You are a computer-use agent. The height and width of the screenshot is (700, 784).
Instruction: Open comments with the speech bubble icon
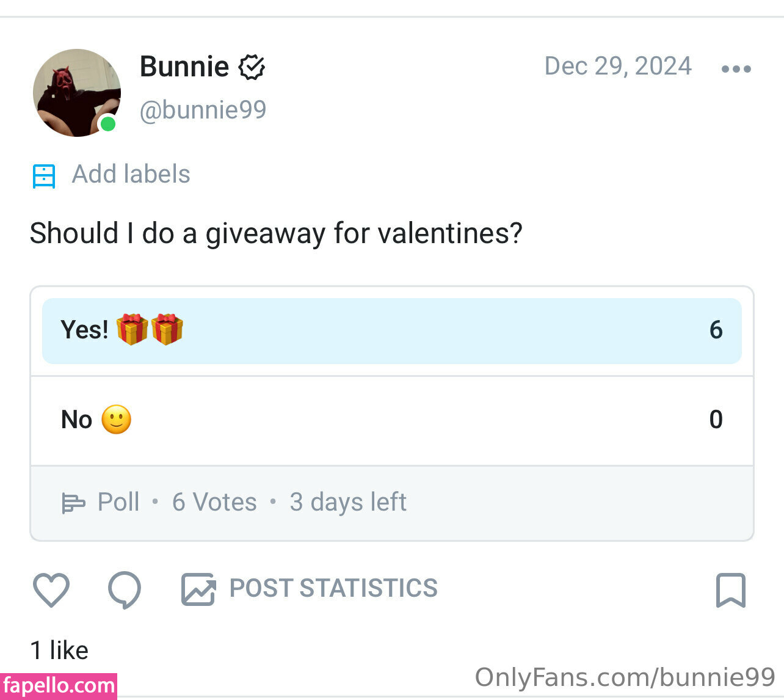(x=125, y=590)
